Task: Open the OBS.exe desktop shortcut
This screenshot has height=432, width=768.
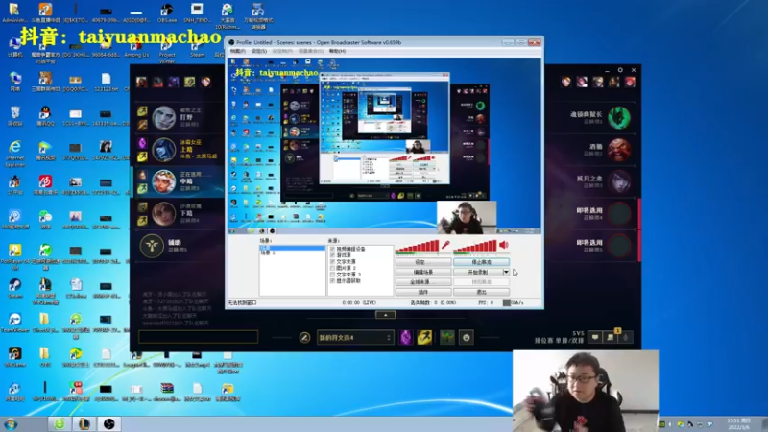Action: click(166, 12)
